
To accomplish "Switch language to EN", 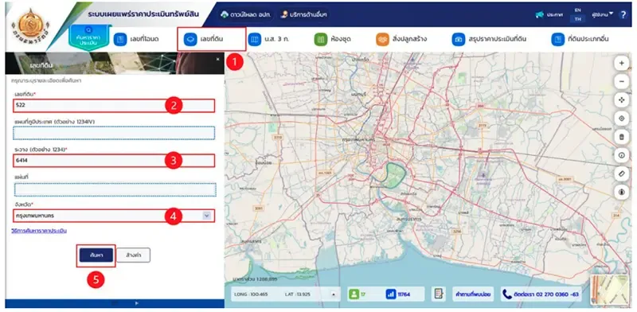I will (578, 10).
